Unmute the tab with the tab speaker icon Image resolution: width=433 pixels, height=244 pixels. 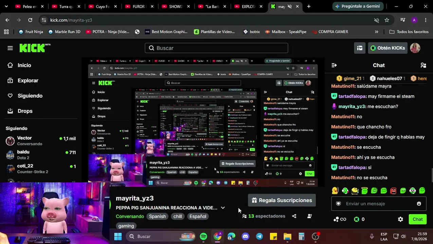[x=290, y=6]
